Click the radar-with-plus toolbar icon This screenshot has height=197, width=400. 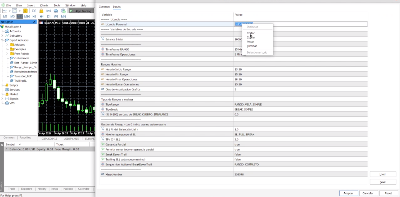point(63,11)
